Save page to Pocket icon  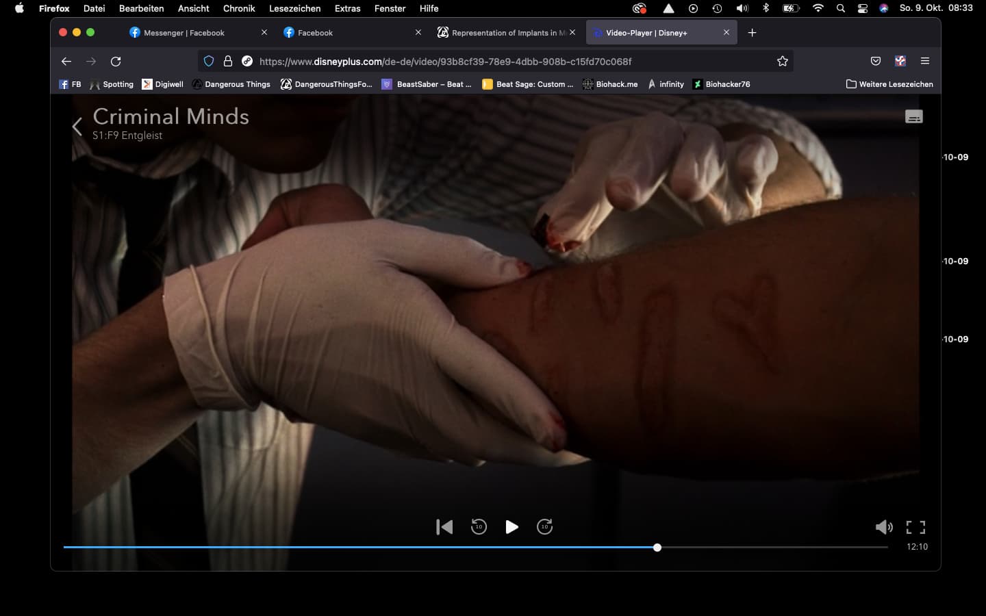tap(875, 61)
